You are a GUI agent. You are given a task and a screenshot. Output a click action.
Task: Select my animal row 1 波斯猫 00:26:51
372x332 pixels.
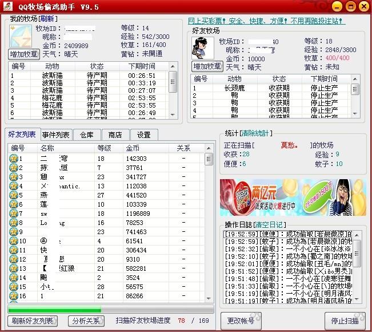88,76
